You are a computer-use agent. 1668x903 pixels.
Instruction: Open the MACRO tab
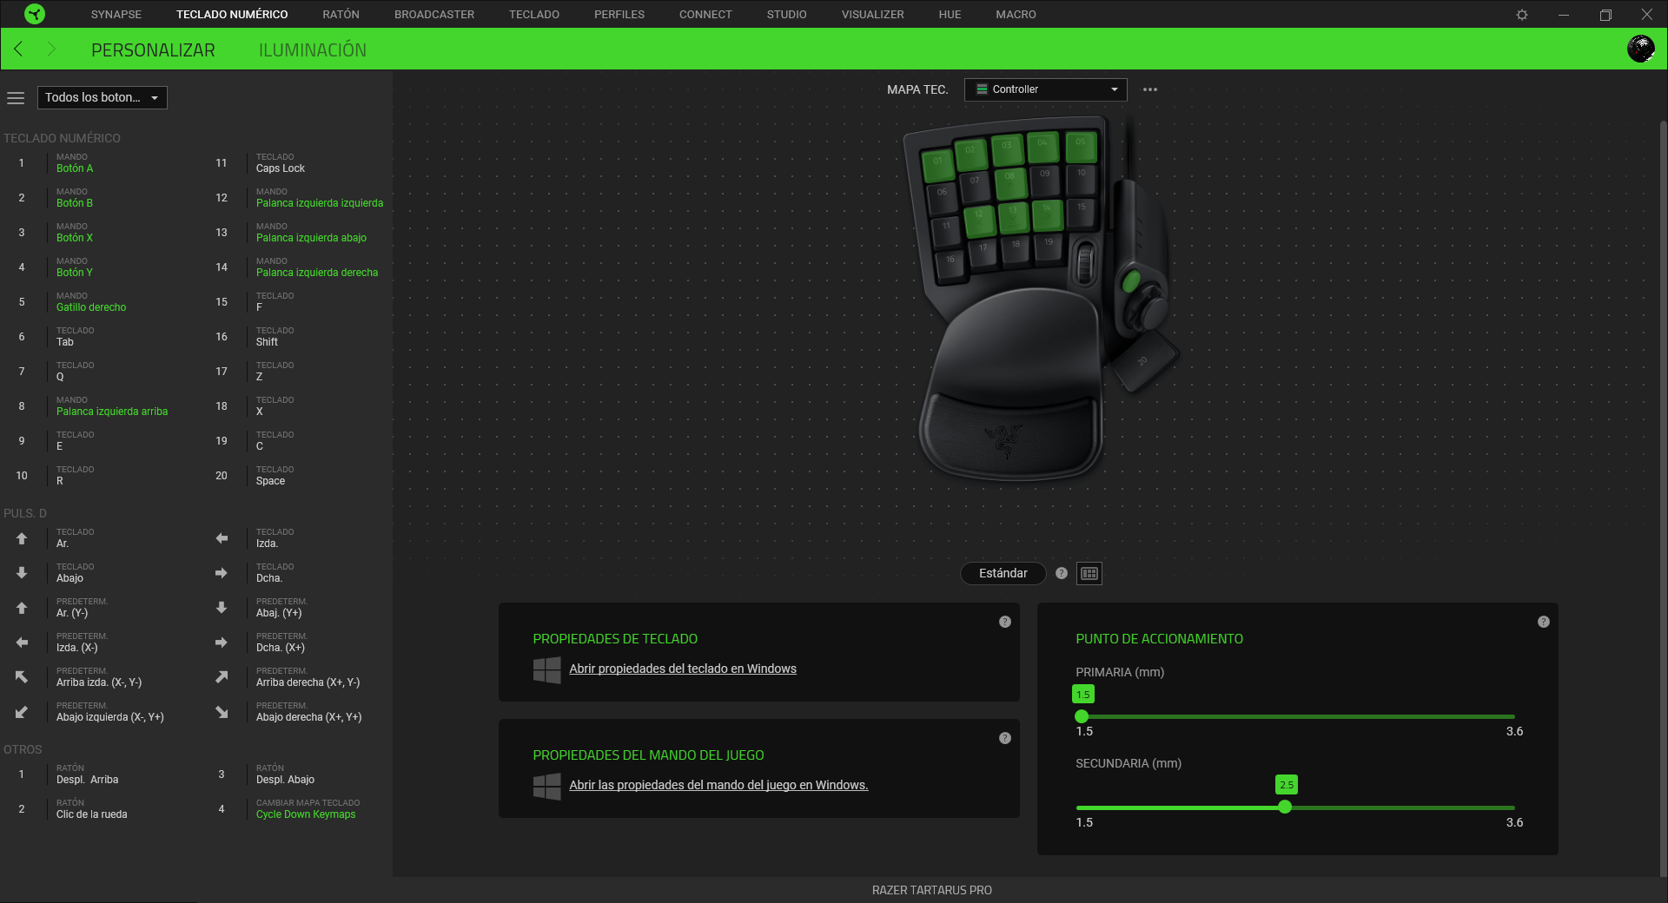click(x=1016, y=15)
